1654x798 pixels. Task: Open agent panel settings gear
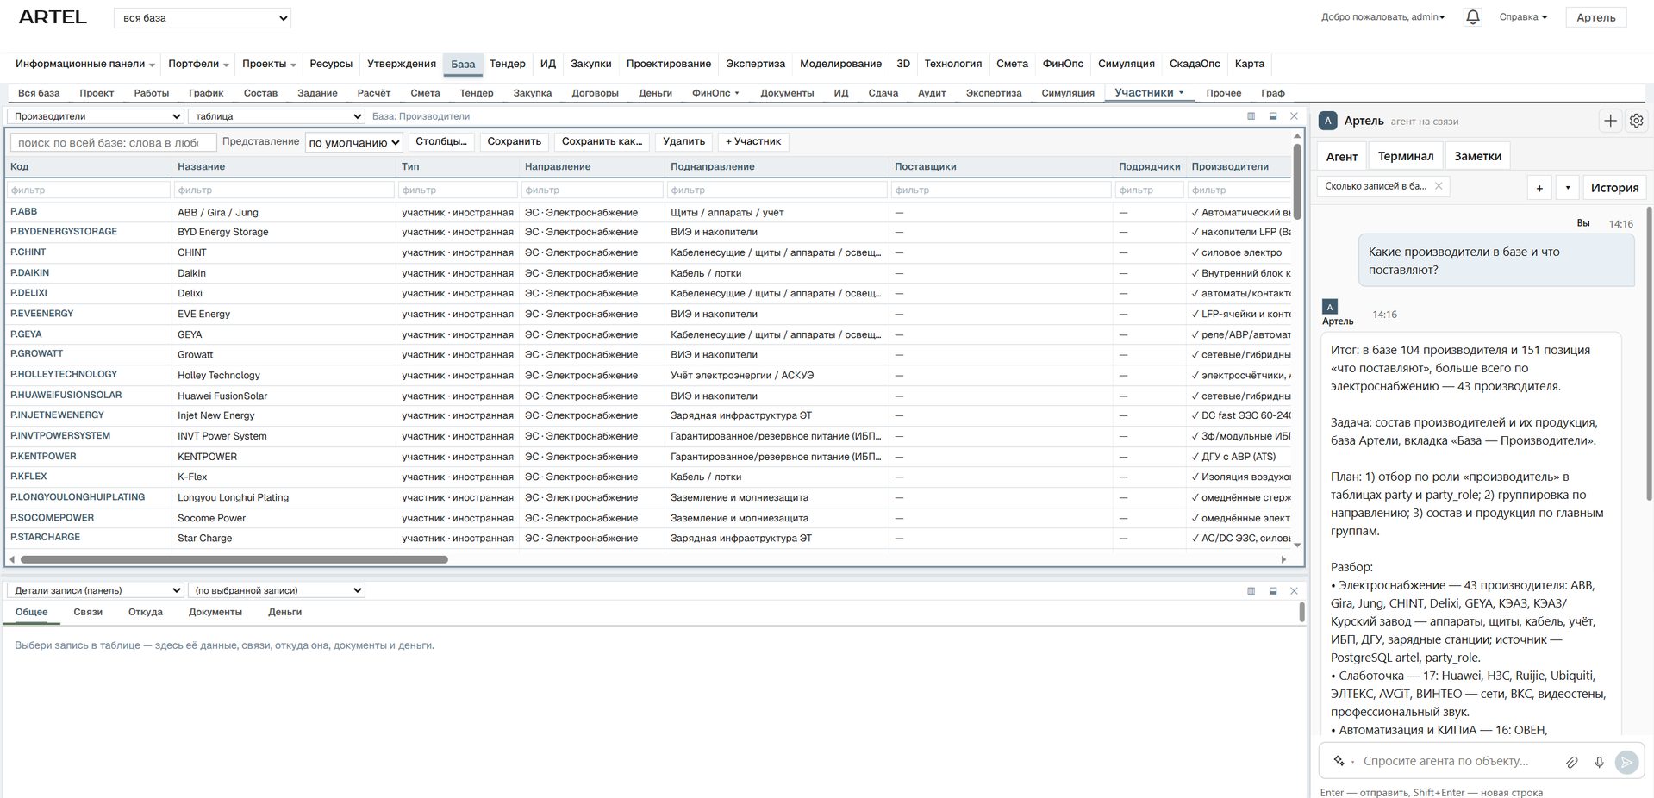click(x=1636, y=121)
